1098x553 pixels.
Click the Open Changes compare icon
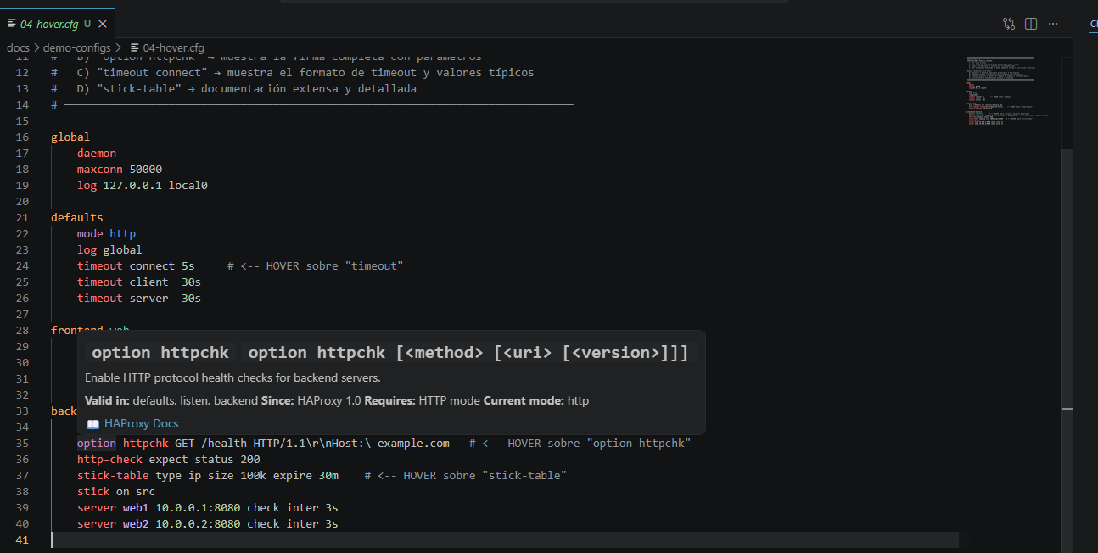(x=1008, y=24)
